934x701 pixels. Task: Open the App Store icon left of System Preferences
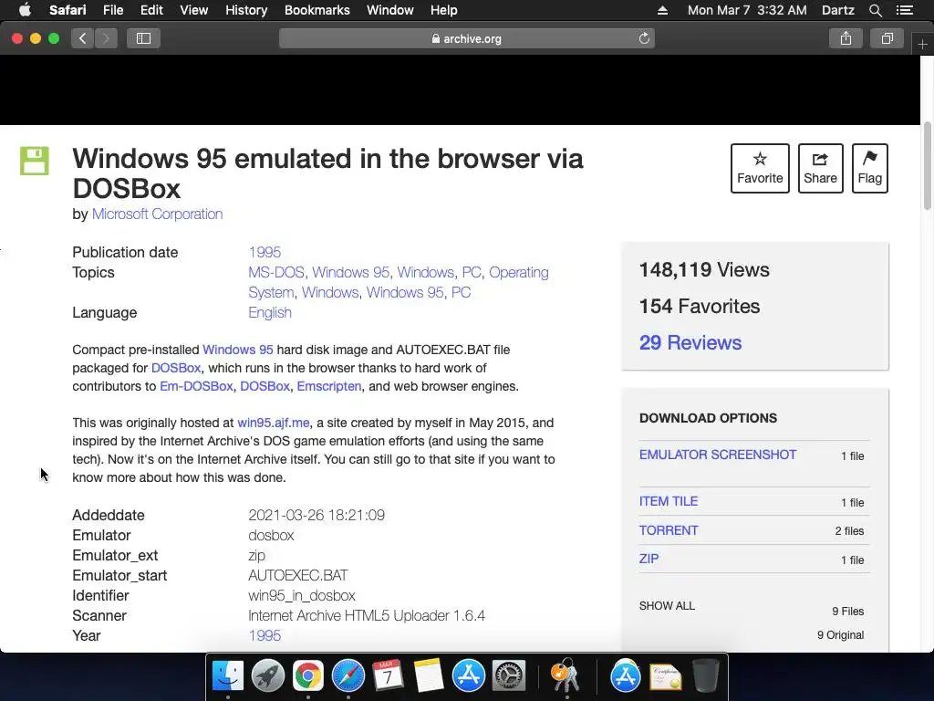468,676
